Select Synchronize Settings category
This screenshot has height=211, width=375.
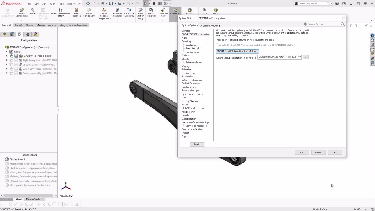(x=193, y=129)
